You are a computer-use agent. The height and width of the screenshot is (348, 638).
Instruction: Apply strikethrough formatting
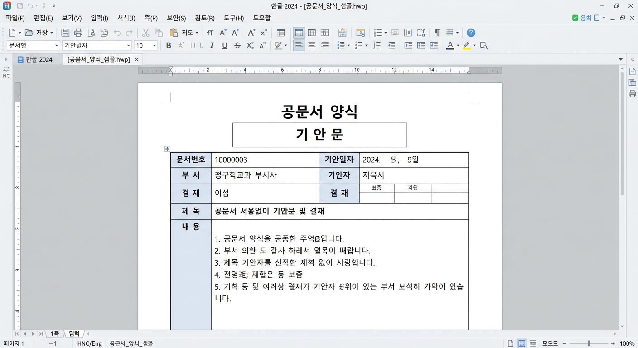237,45
